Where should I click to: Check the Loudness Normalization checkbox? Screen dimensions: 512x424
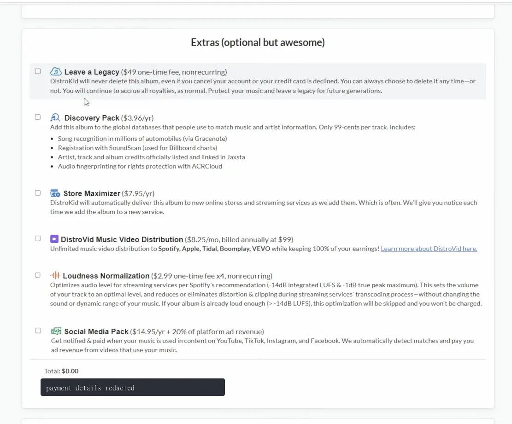38,275
